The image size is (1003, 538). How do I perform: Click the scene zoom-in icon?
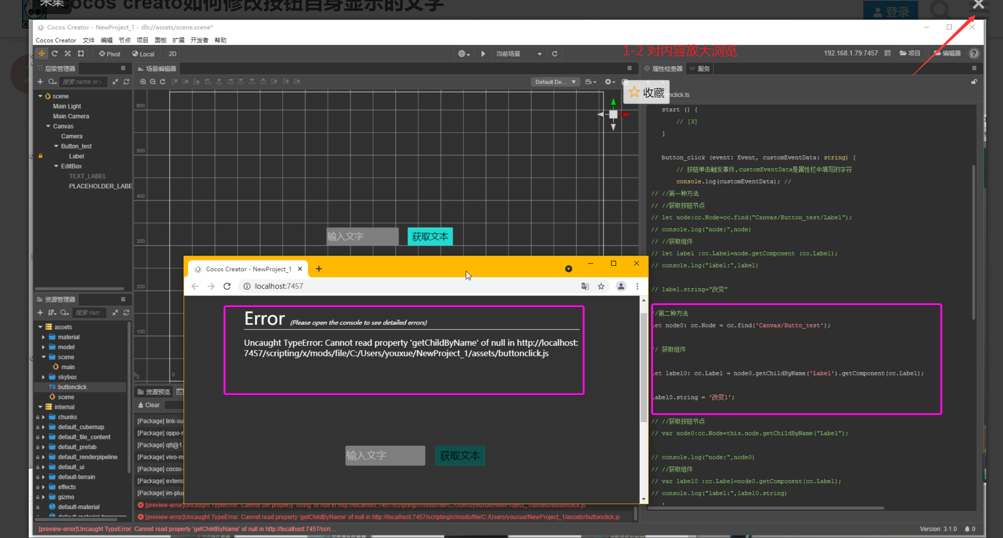tap(143, 82)
